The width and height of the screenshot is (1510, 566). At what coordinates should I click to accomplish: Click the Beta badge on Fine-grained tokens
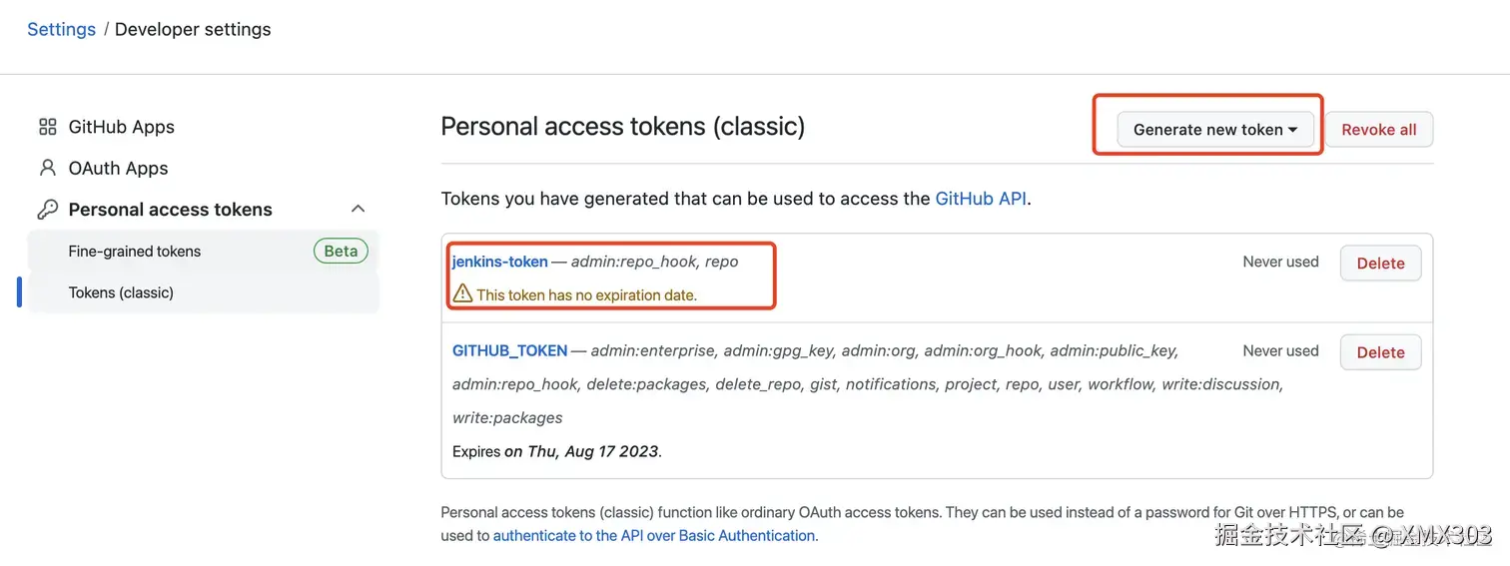click(x=341, y=252)
